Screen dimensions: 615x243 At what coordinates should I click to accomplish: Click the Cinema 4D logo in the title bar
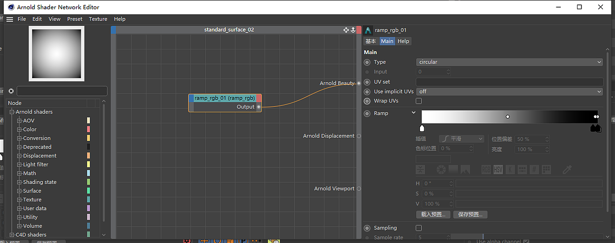(x=11, y=7)
